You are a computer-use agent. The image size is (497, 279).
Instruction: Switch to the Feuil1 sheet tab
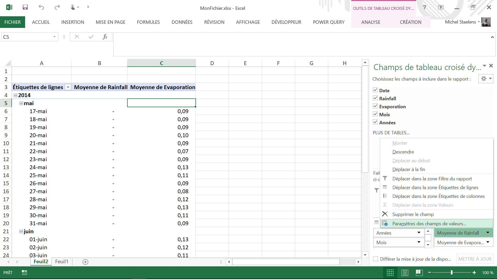62,262
